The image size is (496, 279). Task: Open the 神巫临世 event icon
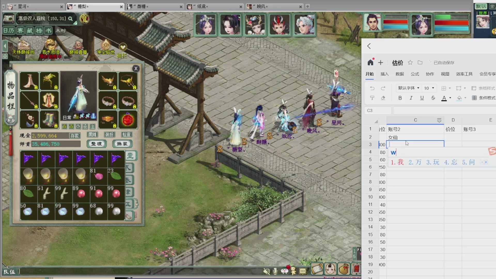tap(106, 47)
